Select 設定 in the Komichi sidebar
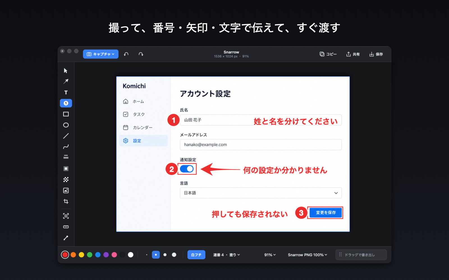This screenshot has height=280, width=449. [x=143, y=141]
